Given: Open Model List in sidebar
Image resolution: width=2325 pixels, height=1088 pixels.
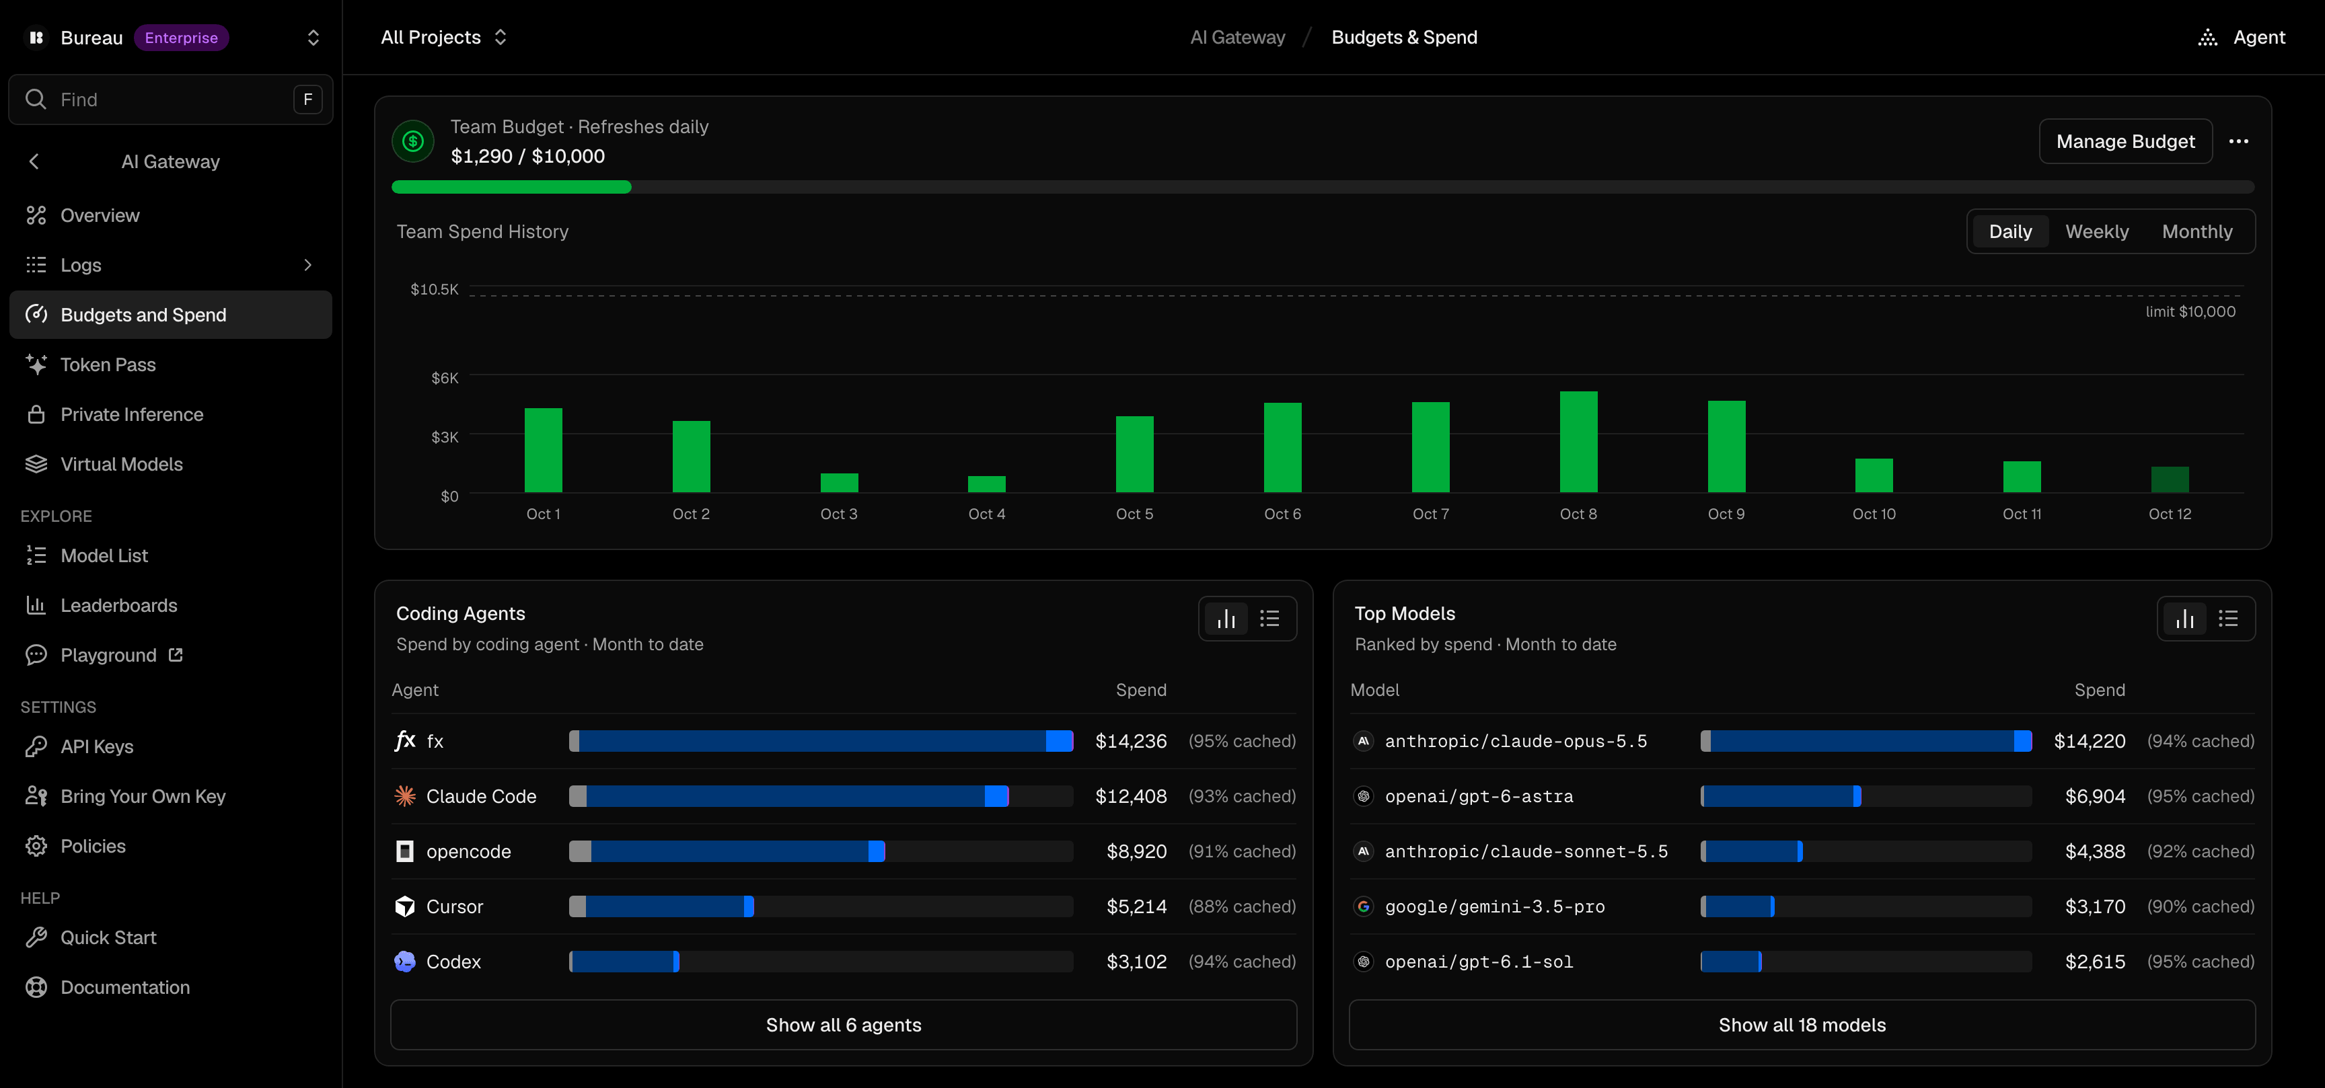Looking at the screenshot, I should [171, 555].
